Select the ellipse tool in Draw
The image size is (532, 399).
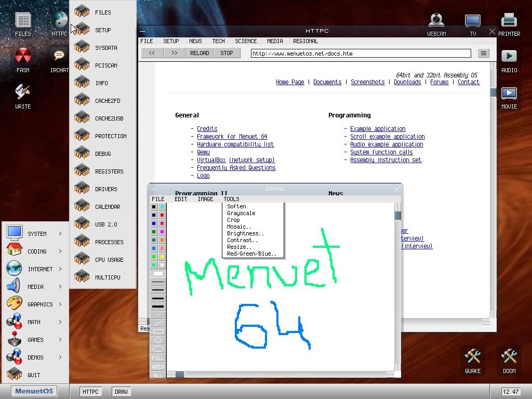coord(158,349)
